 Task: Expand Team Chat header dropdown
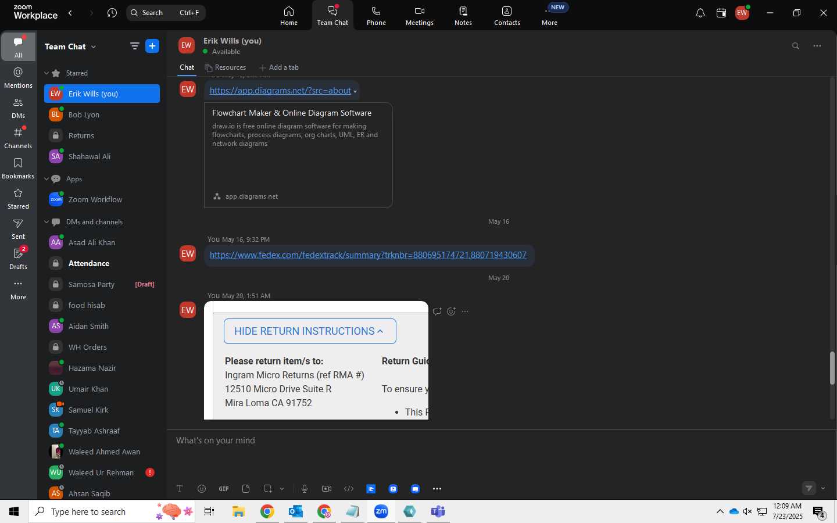coord(94,46)
